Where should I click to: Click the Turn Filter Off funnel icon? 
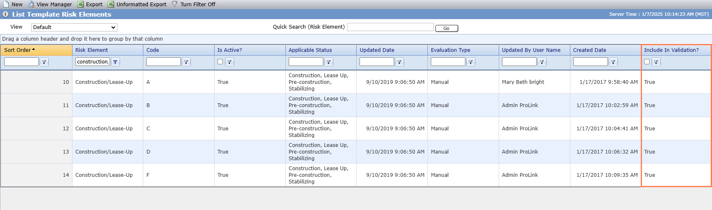pos(175,4)
